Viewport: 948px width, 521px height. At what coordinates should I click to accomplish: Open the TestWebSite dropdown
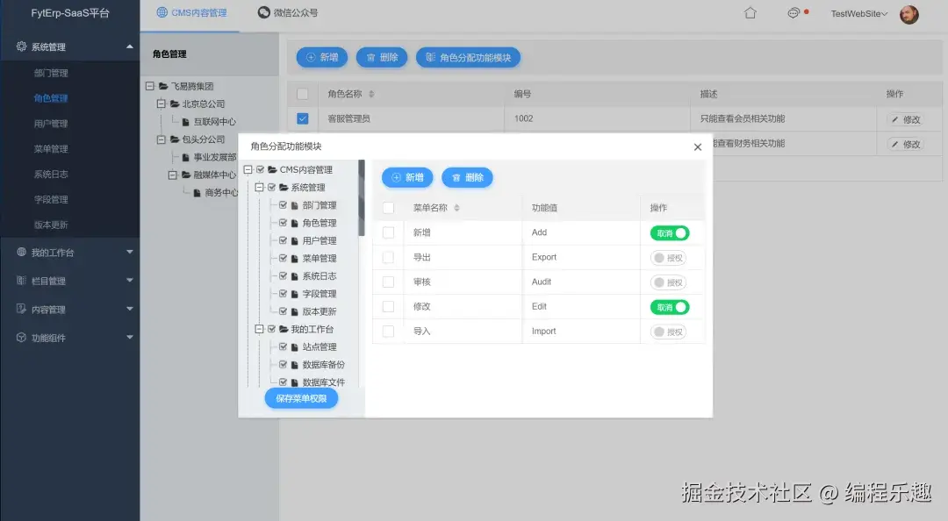[x=858, y=13]
